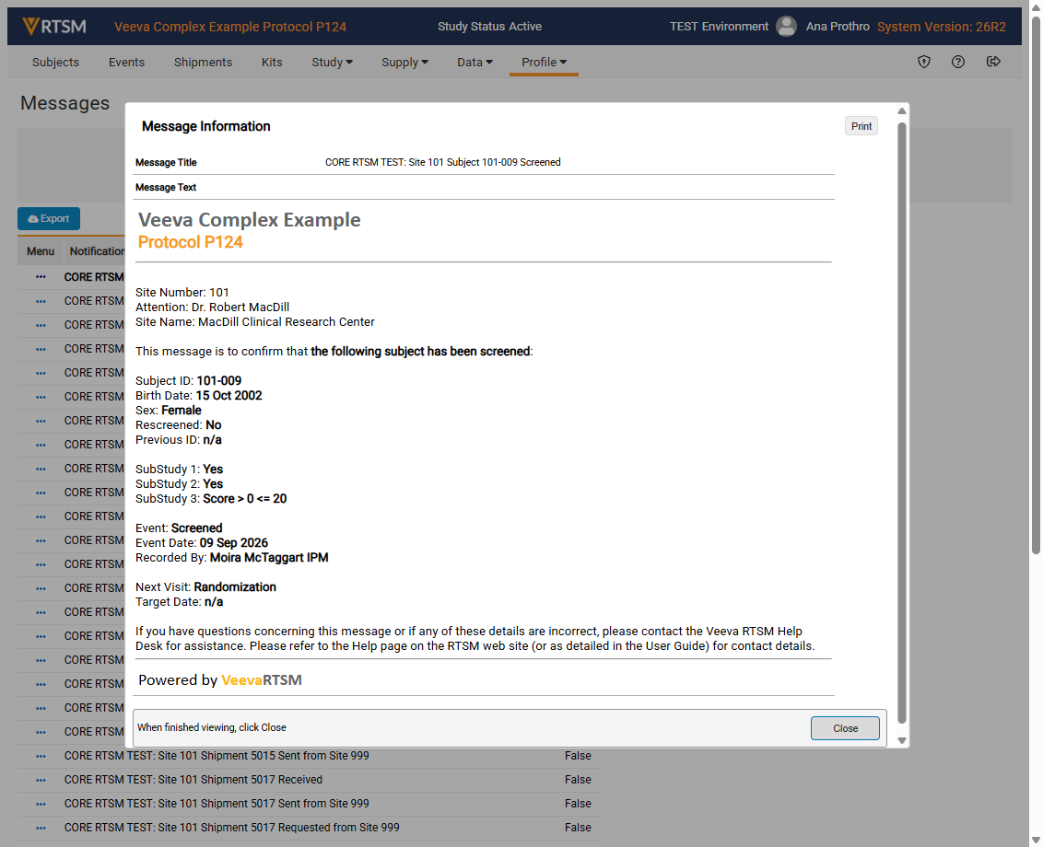Open menu dots for Shipment 5015 Sent
Viewport: 1043px width, 847px height.
coord(41,756)
